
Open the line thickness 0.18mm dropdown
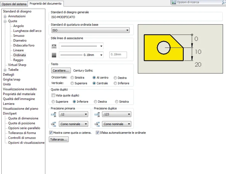click(x=81, y=55)
